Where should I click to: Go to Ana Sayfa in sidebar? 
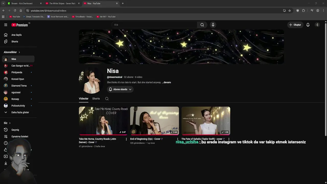pos(18,35)
